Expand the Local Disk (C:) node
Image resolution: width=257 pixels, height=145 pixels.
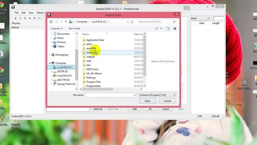click(52, 67)
